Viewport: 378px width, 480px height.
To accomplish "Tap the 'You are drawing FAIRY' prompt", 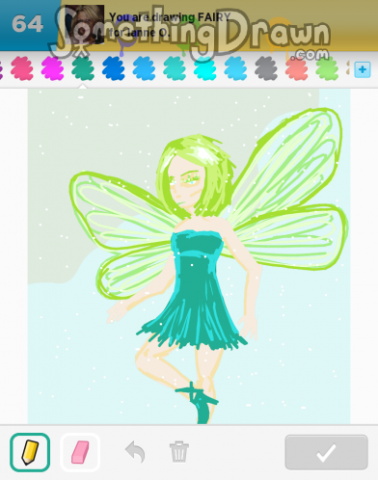I will click(x=170, y=17).
